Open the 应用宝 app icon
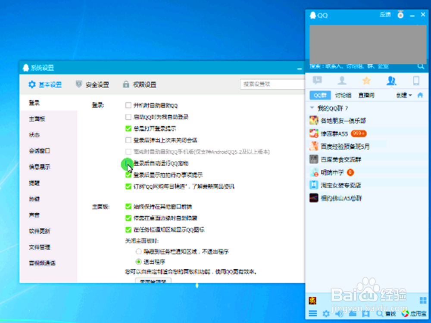This screenshot has width=431, height=323. [414, 314]
